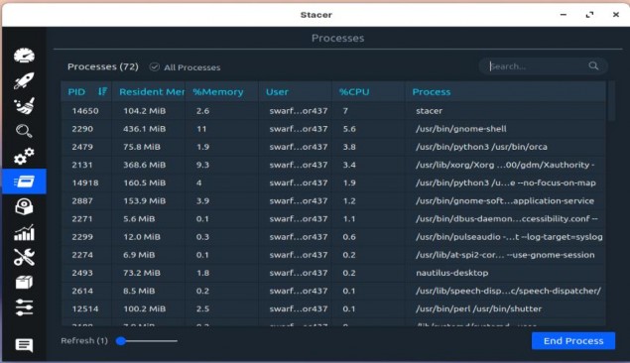The width and height of the screenshot is (630, 363).
Task: Open System Cleaner broom icon
Action: (x=24, y=106)
